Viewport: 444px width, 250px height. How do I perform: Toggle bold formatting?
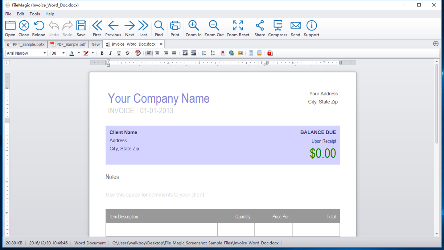click(x=102, y=53)
